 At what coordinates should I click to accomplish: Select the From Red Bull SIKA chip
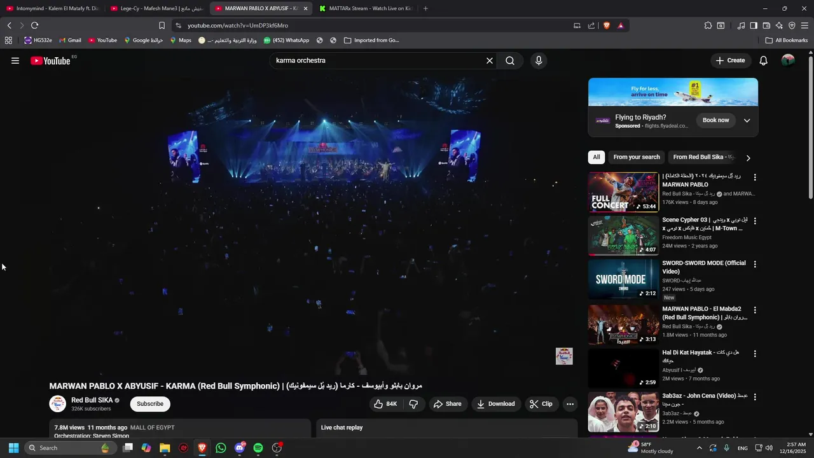coord(703,157)
